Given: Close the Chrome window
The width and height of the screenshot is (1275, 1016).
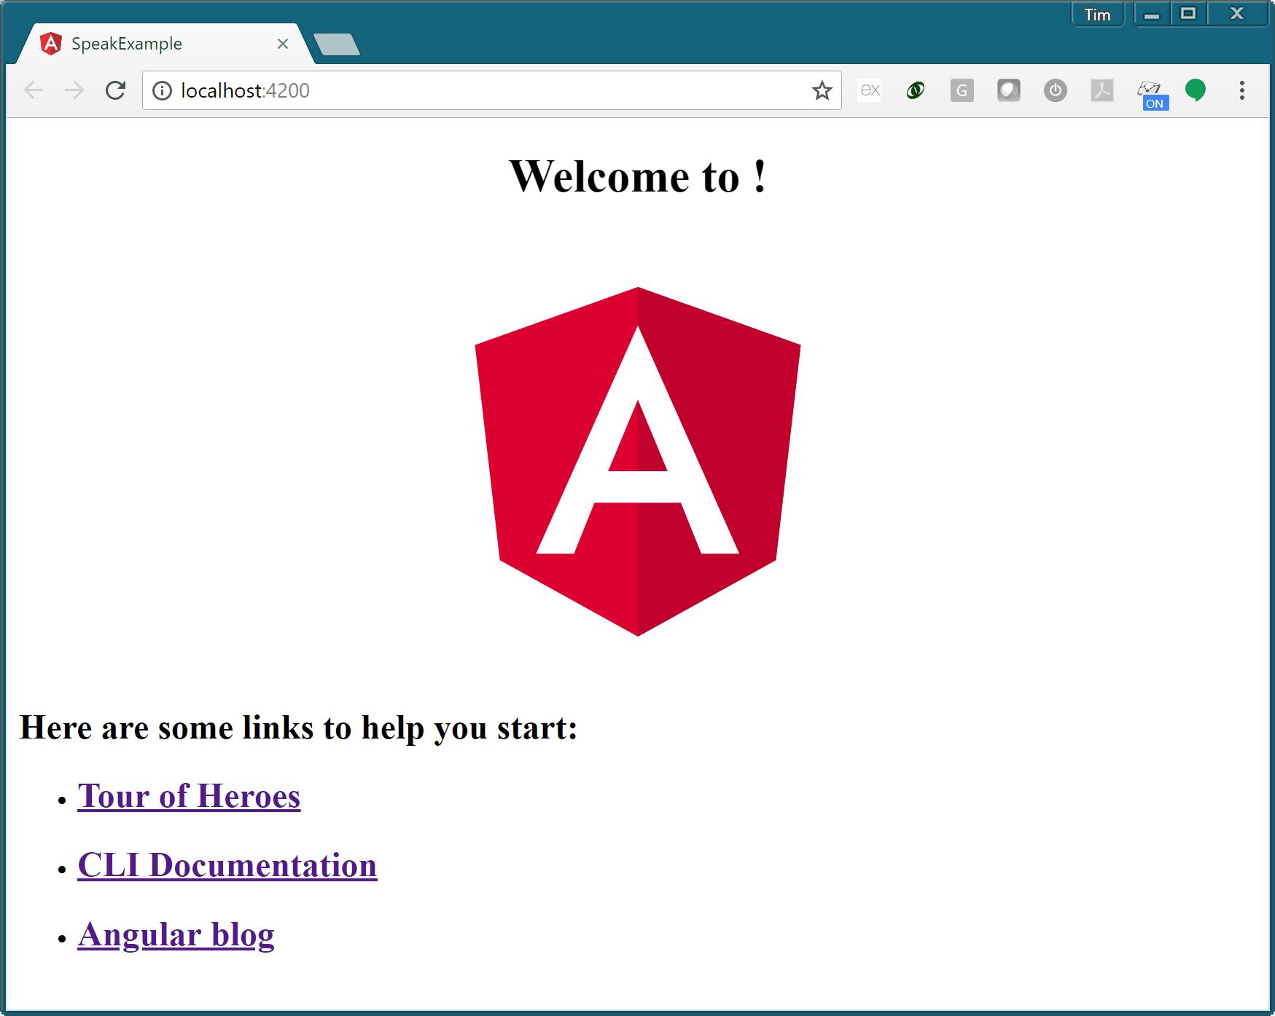Looking at the screenshot, I should 1237,14.
